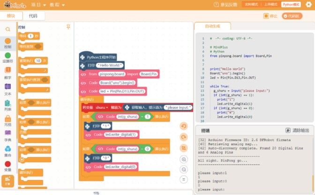
Task: Click the Python主程序开始 block icon
Action: [x=82, y=57]
